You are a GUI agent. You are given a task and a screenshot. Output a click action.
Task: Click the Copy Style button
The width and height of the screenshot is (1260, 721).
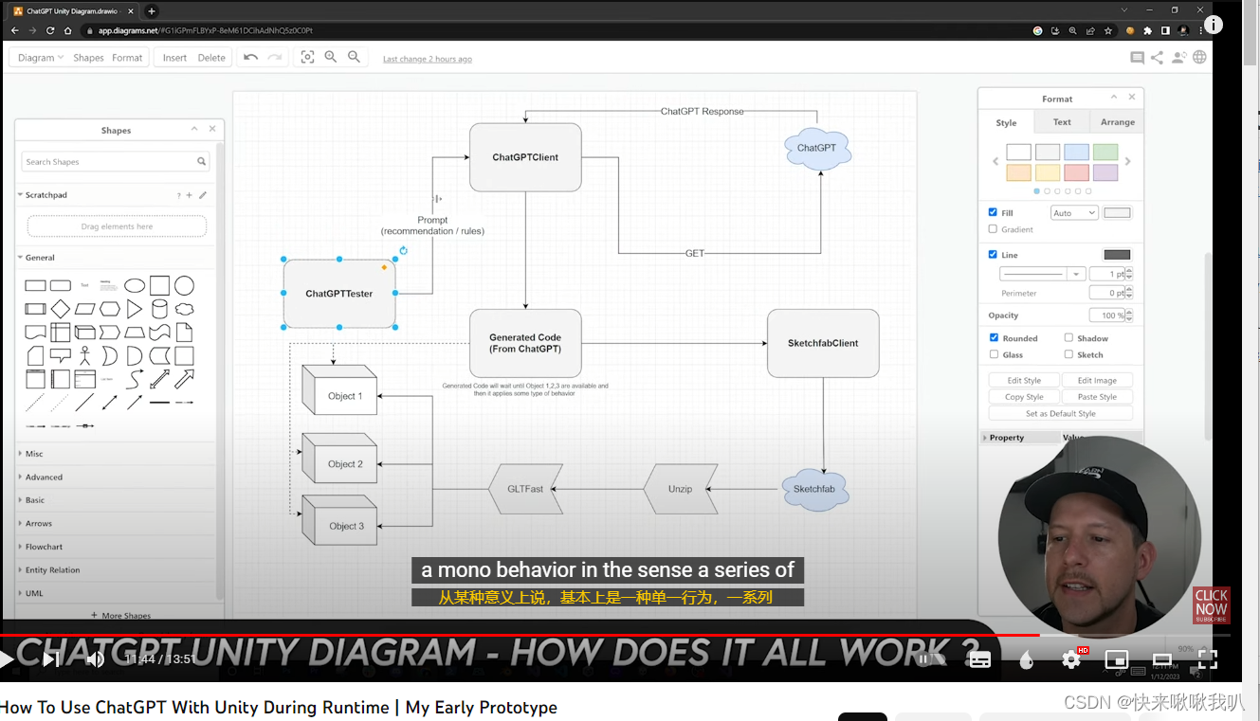tap(1024, 397)
